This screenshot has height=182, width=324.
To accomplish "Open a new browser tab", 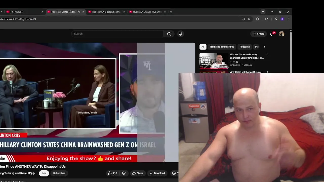I will click(x=171, y=12).
